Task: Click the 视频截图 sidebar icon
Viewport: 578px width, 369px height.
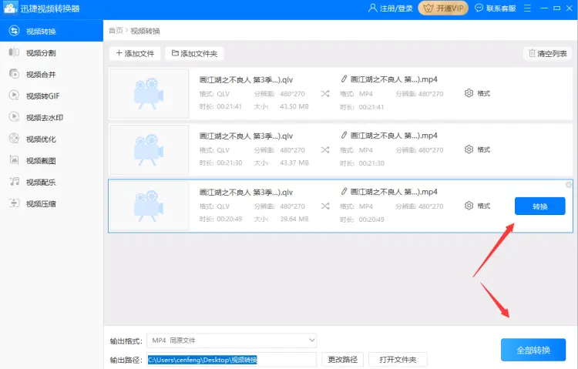Action: [14, 160]
